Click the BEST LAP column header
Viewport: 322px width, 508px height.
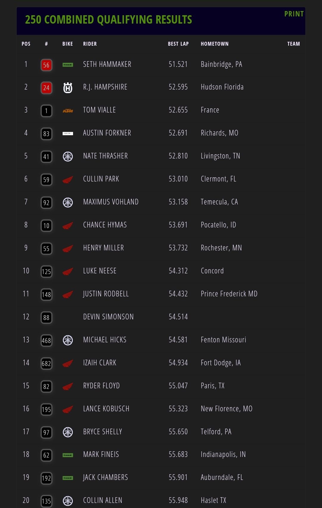(178, 44)
